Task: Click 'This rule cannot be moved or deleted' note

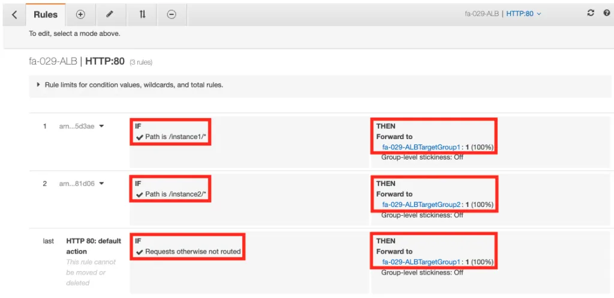Action: click(x=91, y=272)
